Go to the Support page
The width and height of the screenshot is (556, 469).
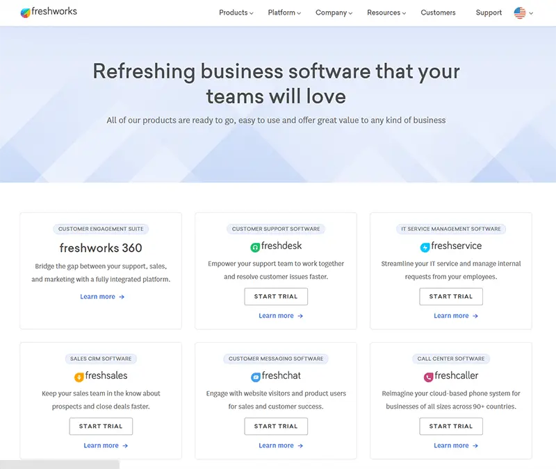click(x=489, y=12)
